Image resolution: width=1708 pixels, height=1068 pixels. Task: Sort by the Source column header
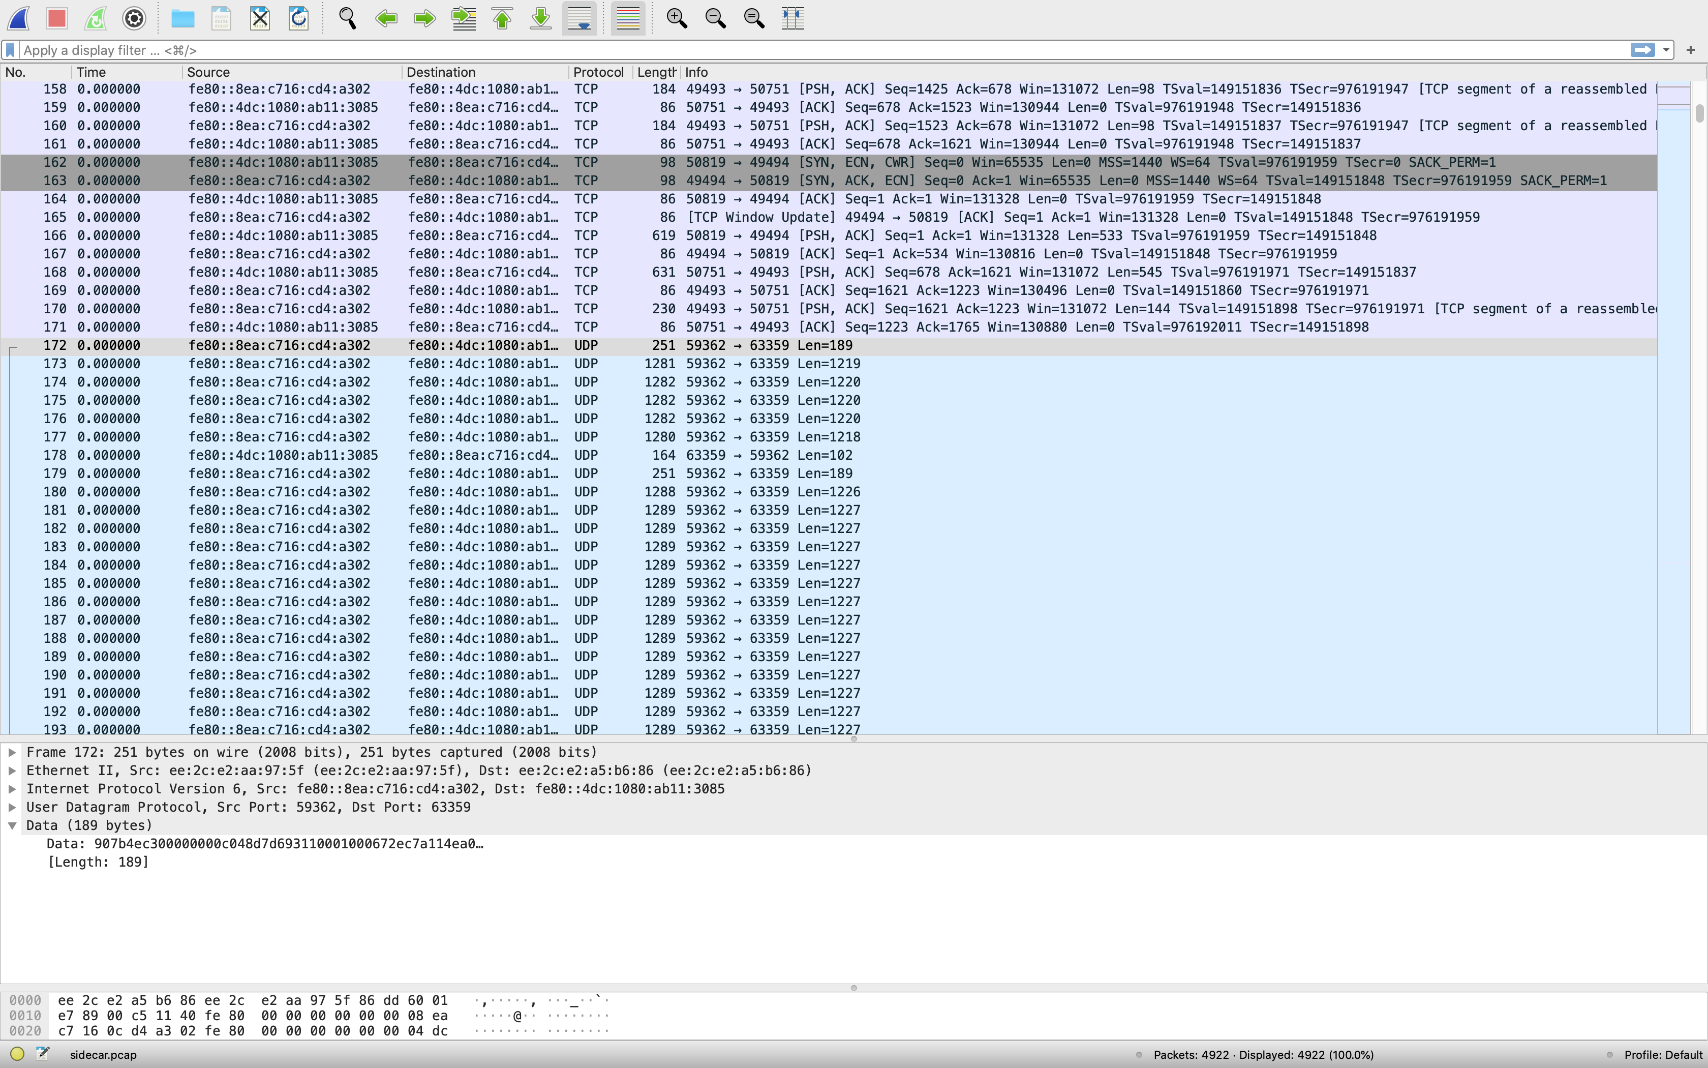[291, 72]
